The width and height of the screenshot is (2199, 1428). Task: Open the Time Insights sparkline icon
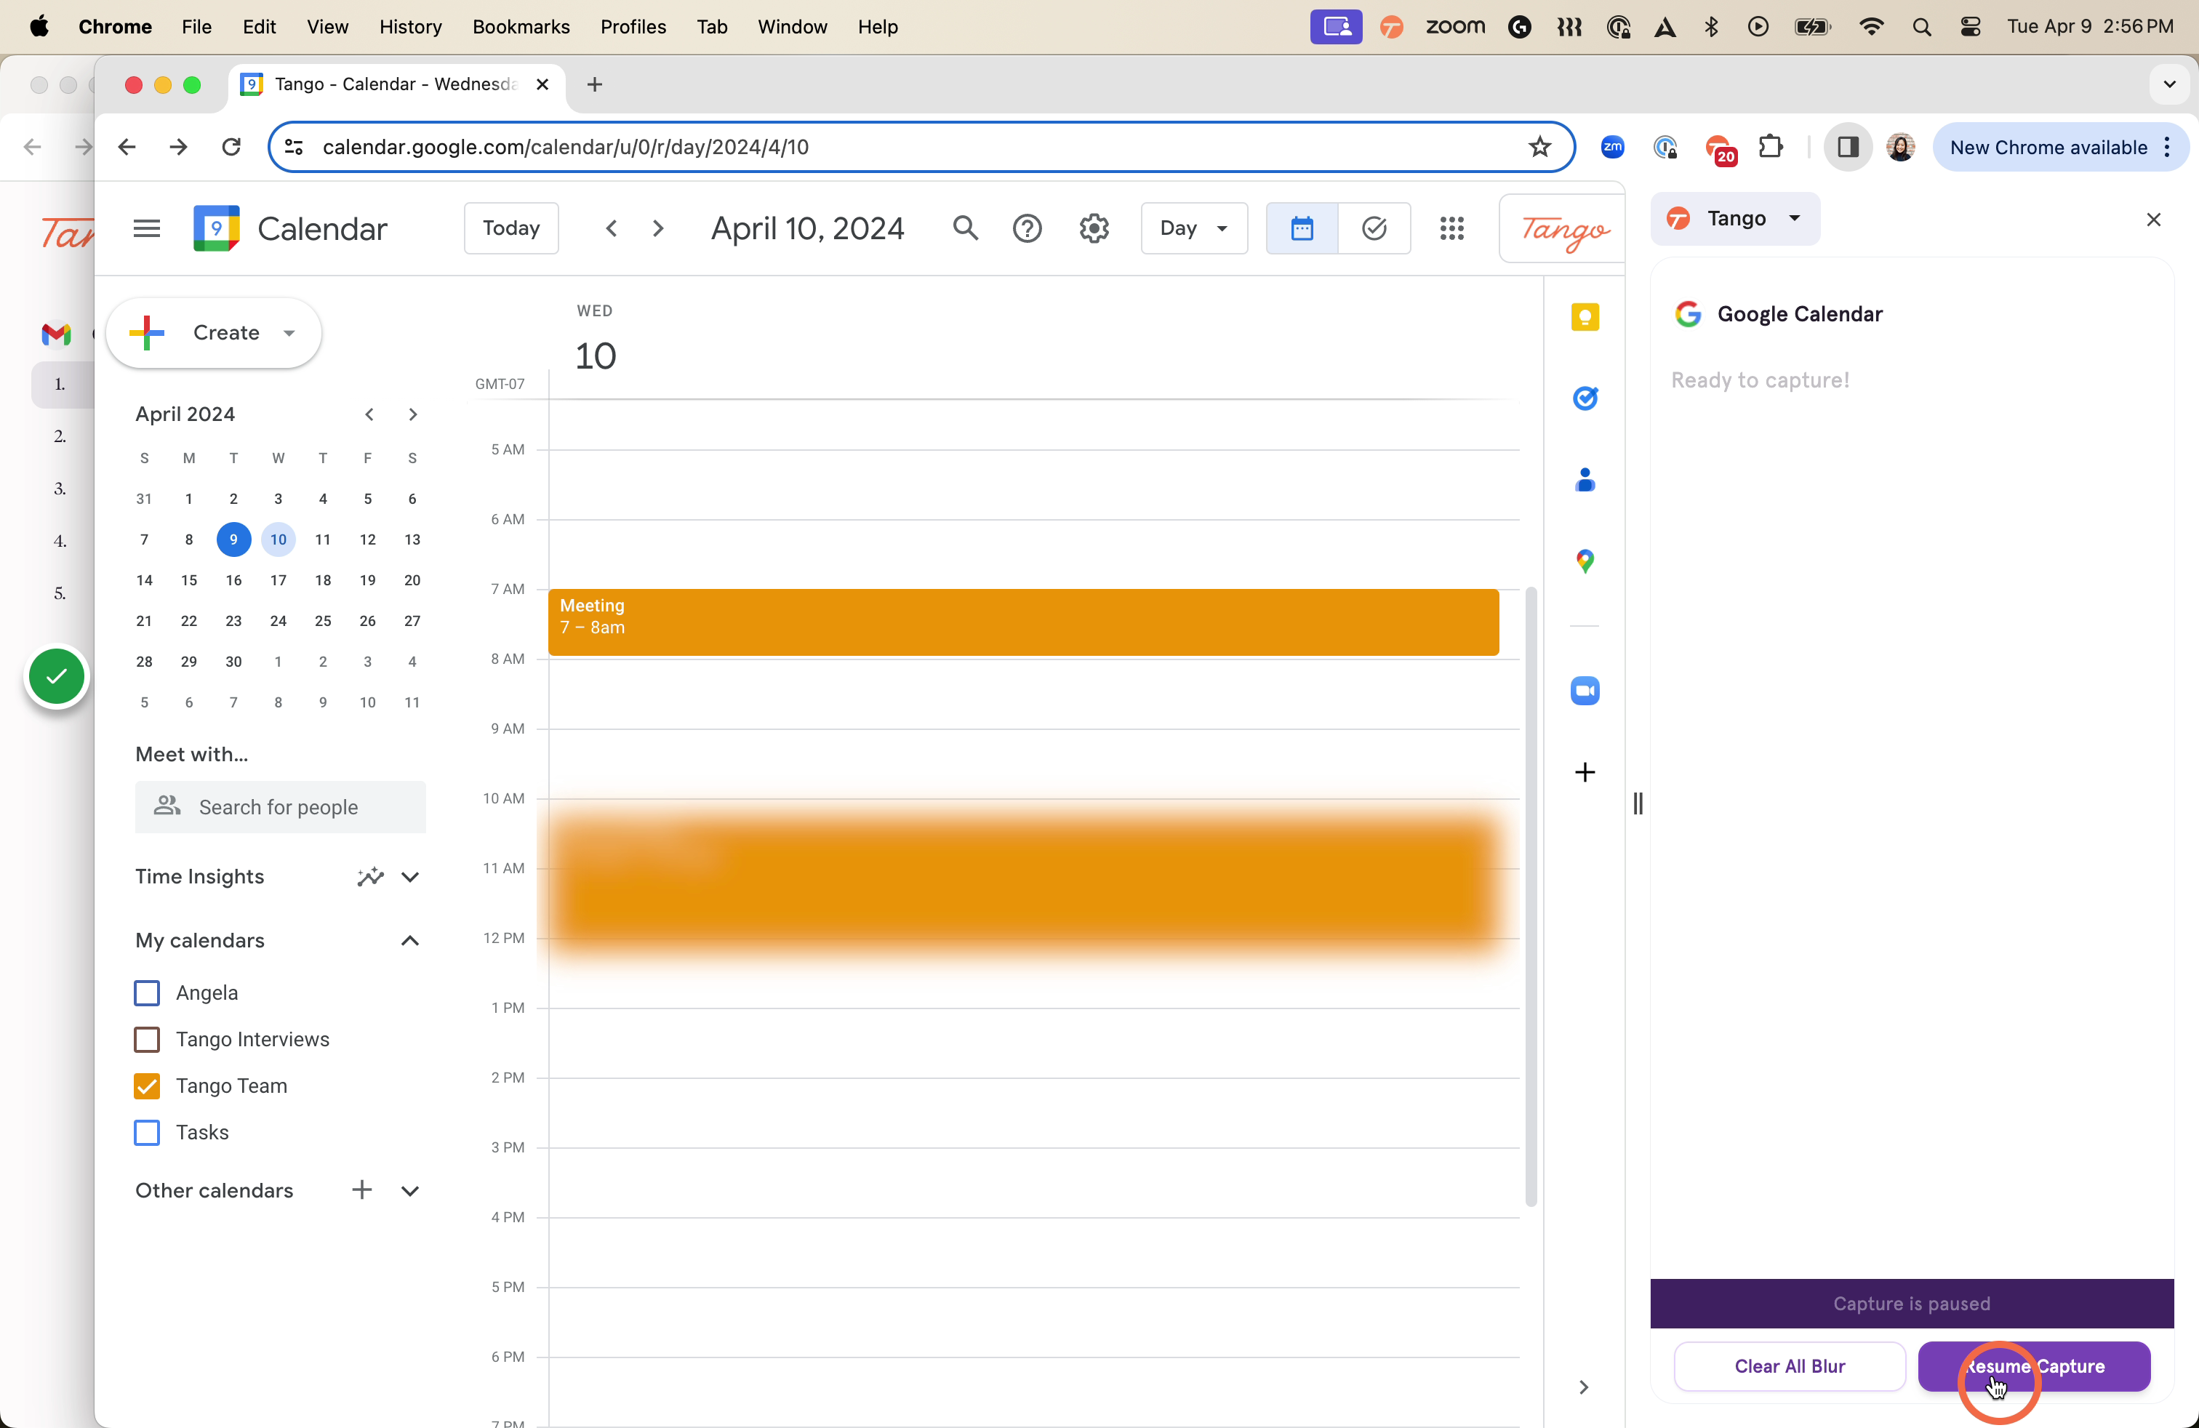click(371, 877)
